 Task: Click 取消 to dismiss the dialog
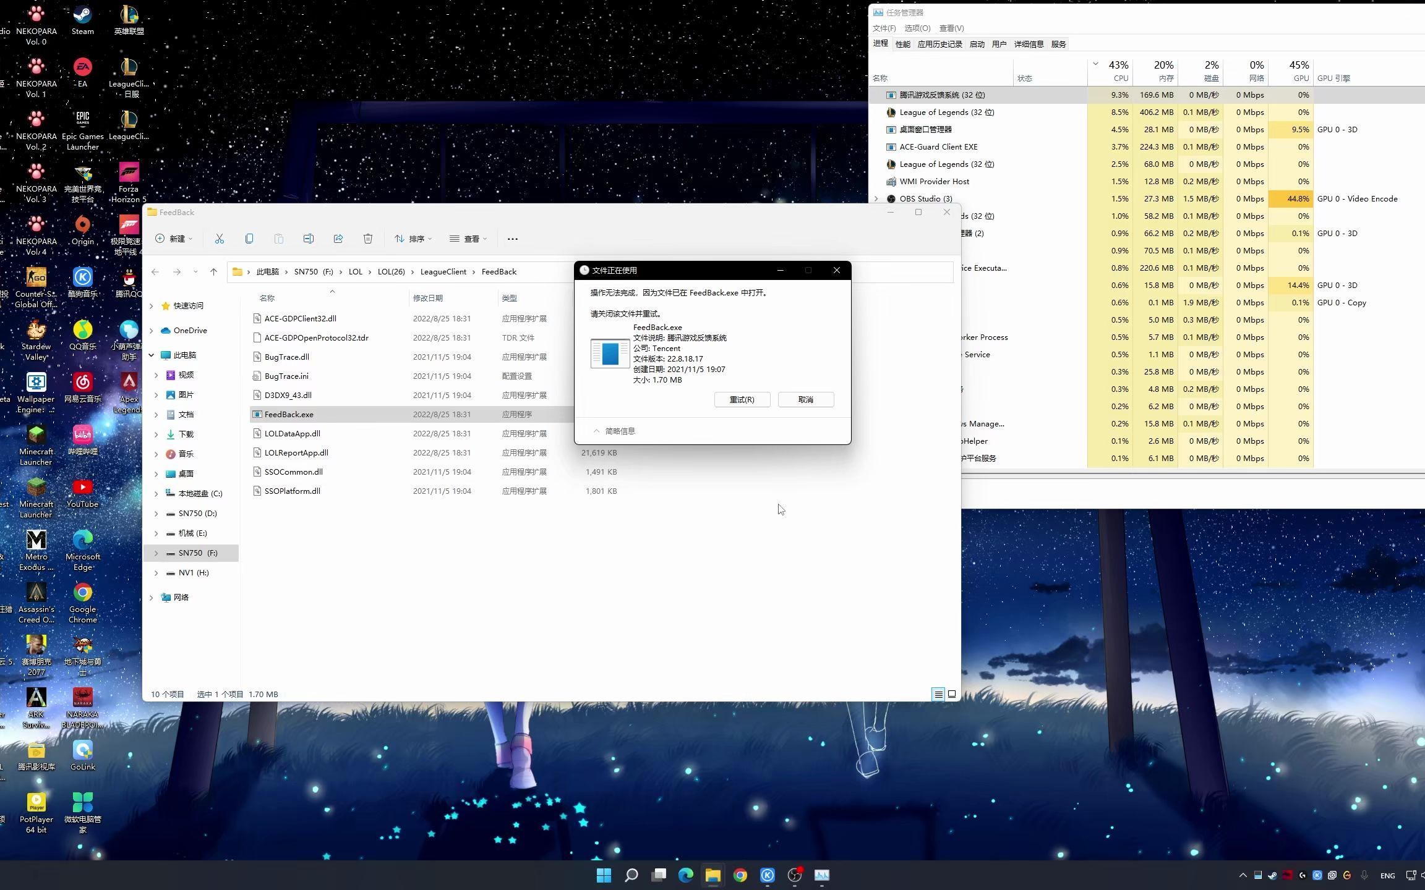pyautogui.click(x=805, y=399)
